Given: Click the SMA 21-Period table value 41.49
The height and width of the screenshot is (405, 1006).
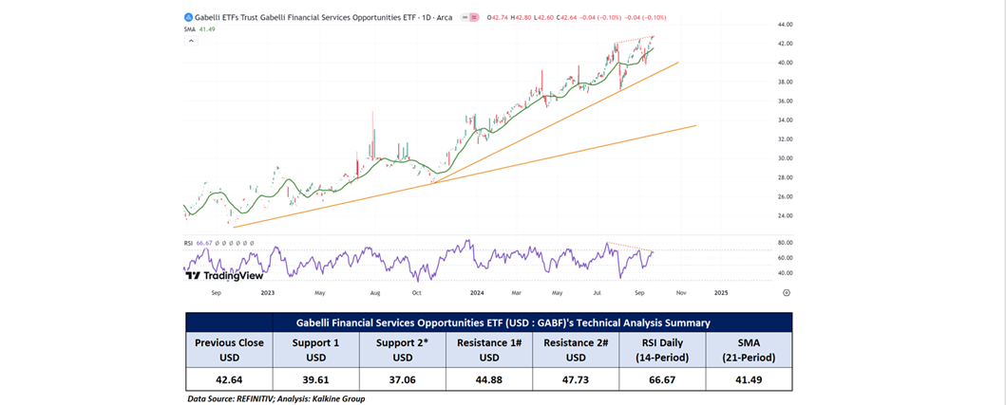Looking at the screenshot, I should (x=749, y=379).
